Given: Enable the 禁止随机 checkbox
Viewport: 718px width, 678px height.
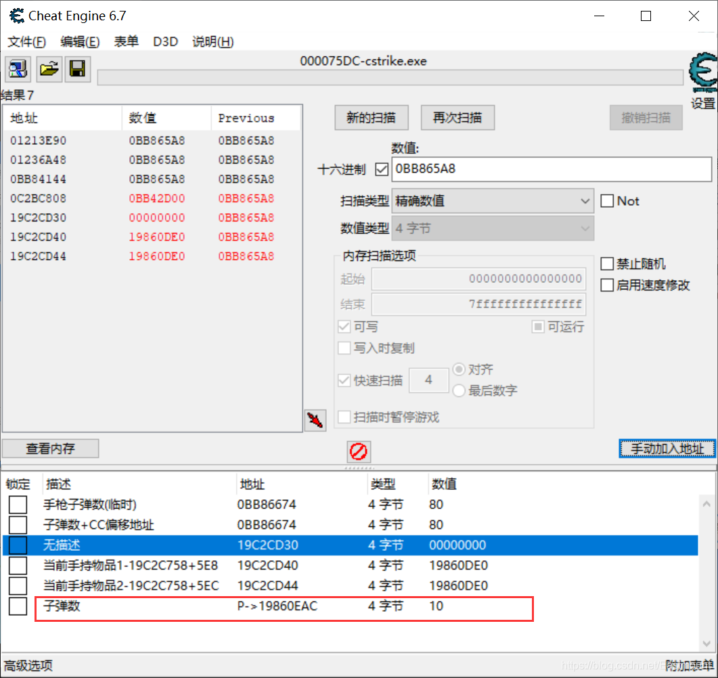Looking at the screenshot, I should pos(607,264).
